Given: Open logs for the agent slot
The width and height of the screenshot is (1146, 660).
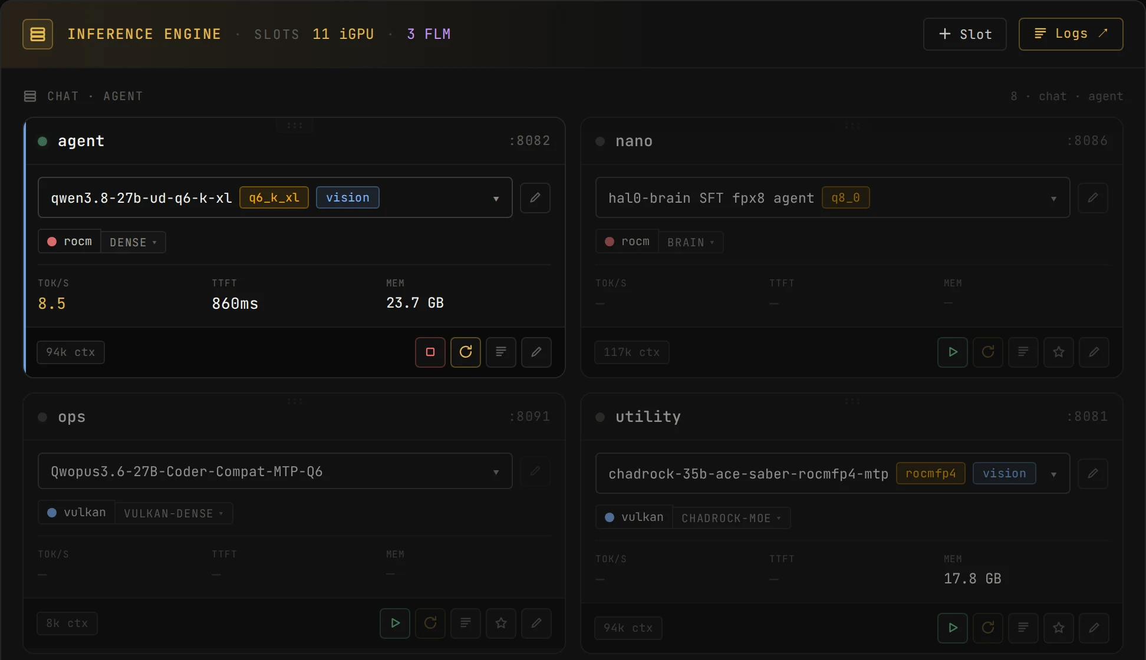Looking at the screenshot, I should pos(501,352).
